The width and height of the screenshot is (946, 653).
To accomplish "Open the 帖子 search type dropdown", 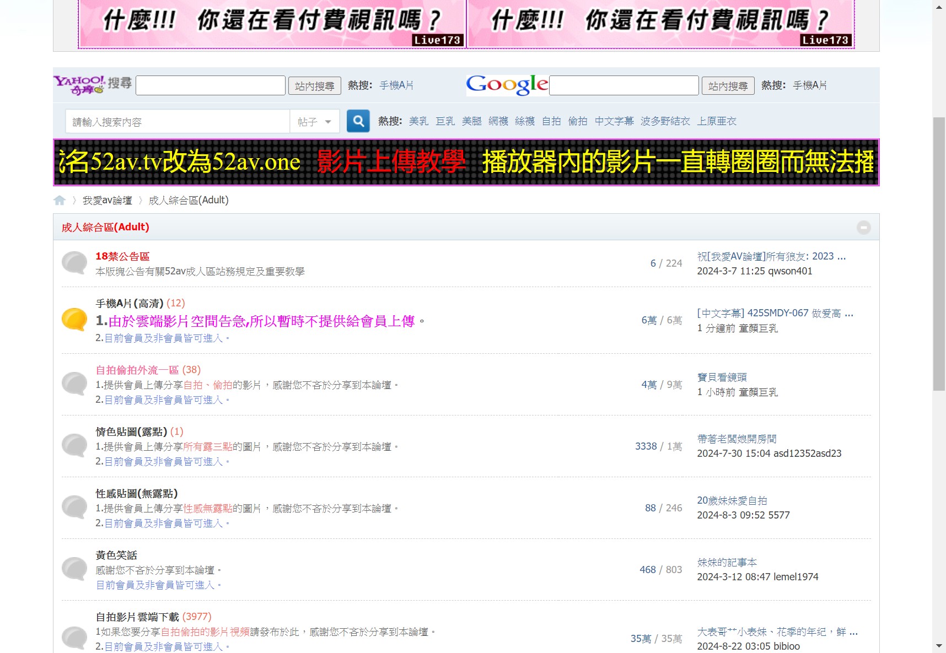I will coord(314,122).
